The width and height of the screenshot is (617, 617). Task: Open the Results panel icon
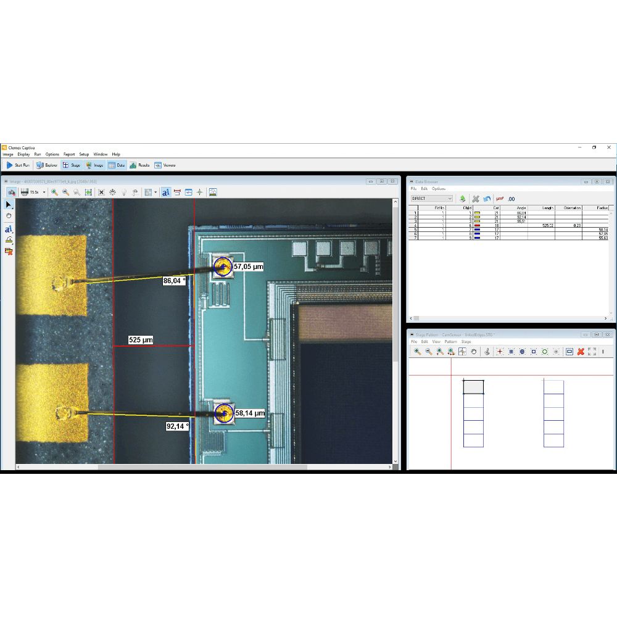coord(139,165)
